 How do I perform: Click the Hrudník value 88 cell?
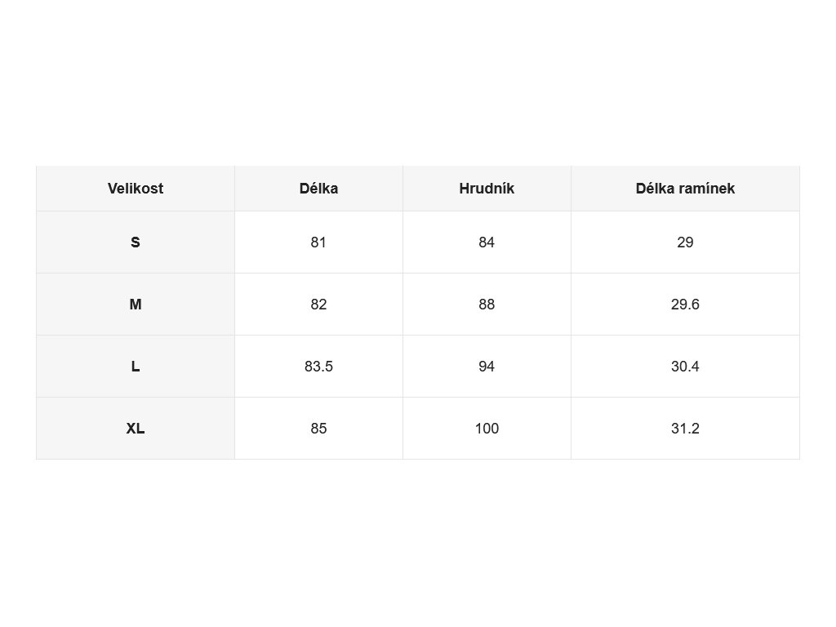(x=487, y=304)
